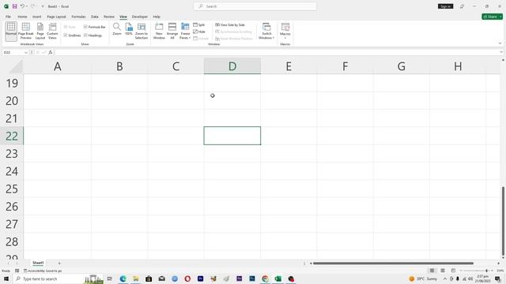Viewport: 506px width, 284px height.
Task: Open the Zoom dialog
Action: pos(117,29)
